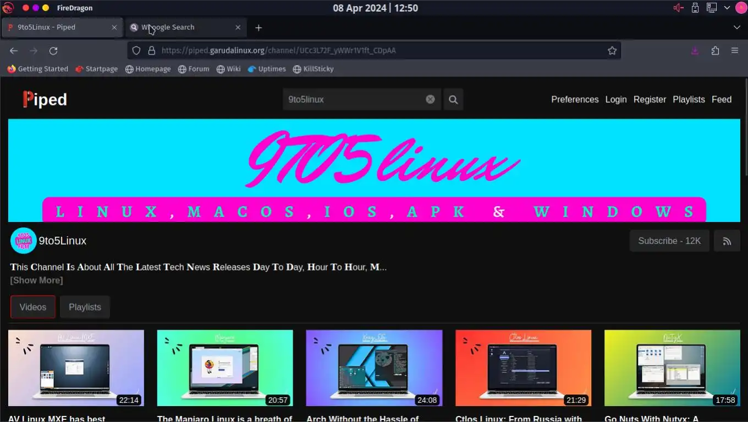Open the Feed link
The width and height of the screenshot is (748, 422).
coord(722,99)
